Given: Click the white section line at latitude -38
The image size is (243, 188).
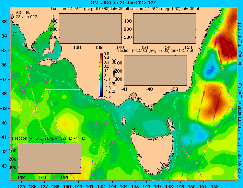Looking at the screenshot, I should click(x=63, y=89).
